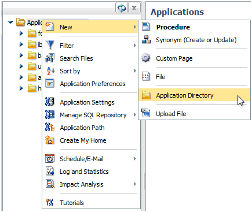
Task: Click the Manage SQL Repository icon
Action: pos(50,114)
